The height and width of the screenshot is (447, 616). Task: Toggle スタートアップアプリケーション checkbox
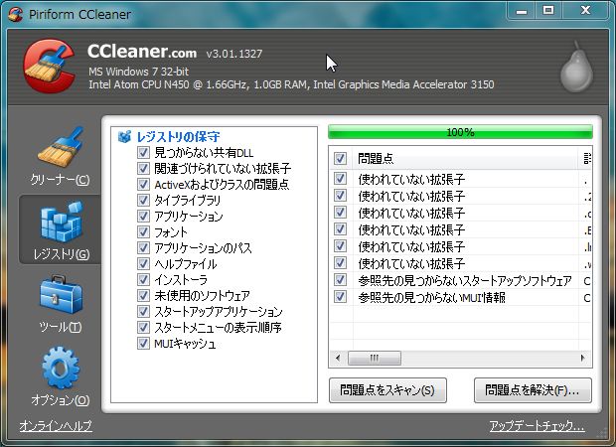point(143,311)
